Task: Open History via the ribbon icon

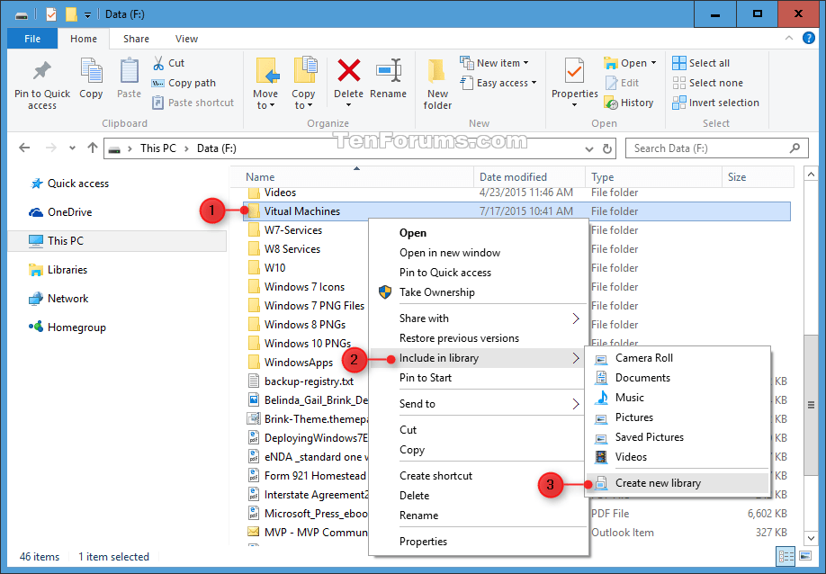Action: pos(631,102)
